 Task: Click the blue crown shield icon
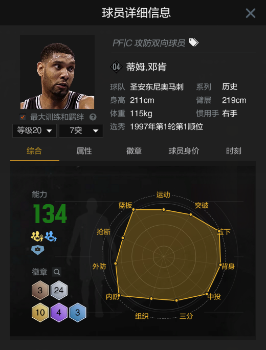click(x=37, y=250)
